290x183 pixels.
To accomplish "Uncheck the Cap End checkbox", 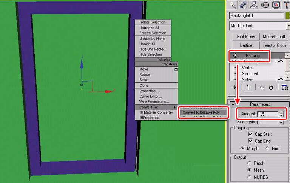I will click(x=250, y=141).
